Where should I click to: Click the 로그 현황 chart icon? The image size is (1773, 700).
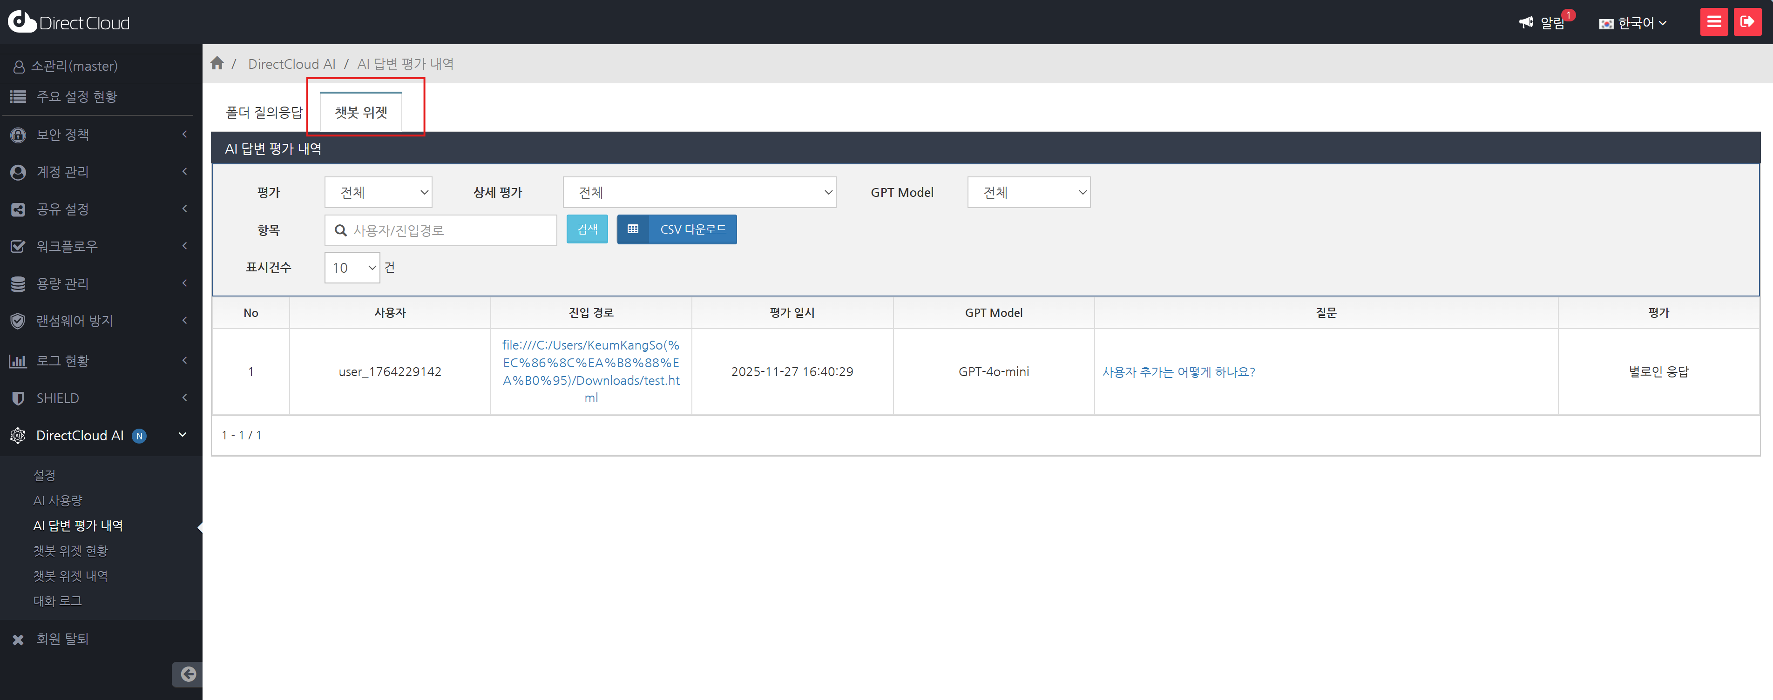[18, 361]
